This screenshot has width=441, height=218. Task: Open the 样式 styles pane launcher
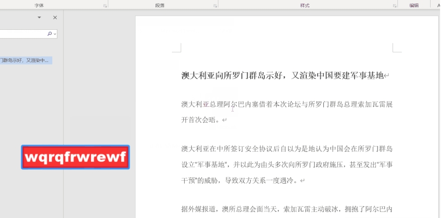(394, 6)
